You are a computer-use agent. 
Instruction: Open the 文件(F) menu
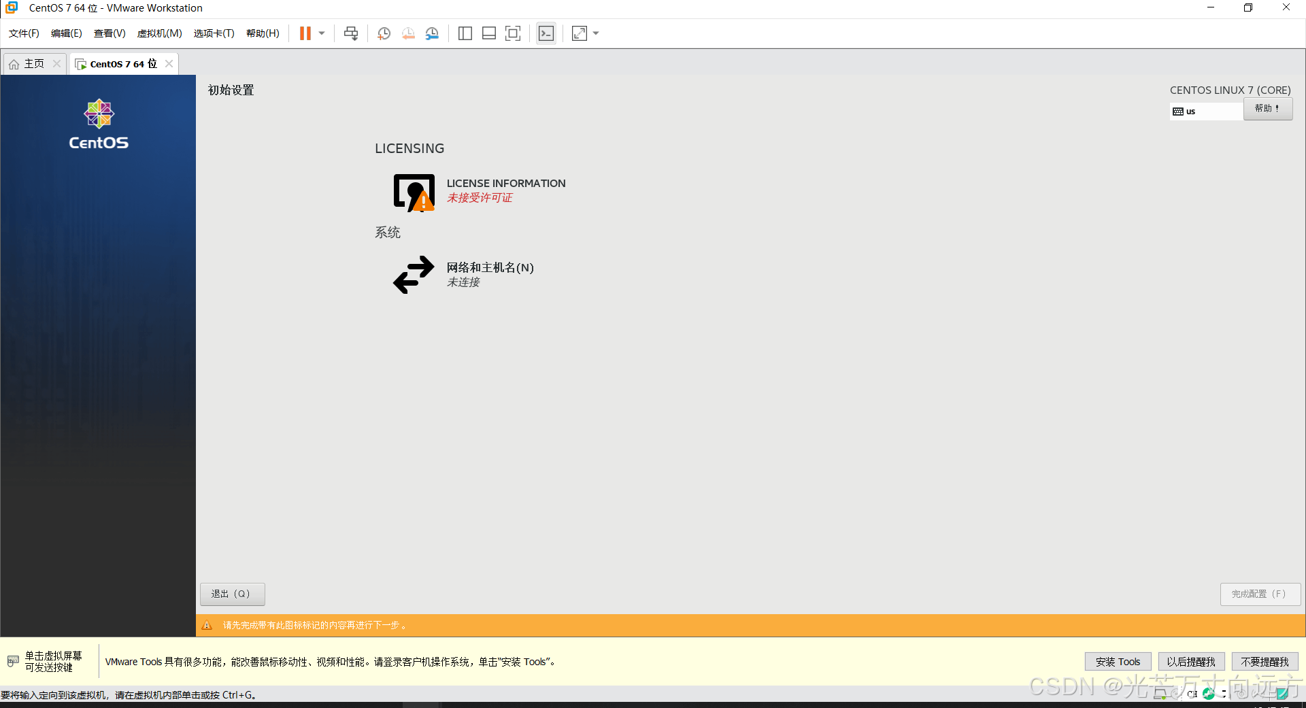(24, 33)
